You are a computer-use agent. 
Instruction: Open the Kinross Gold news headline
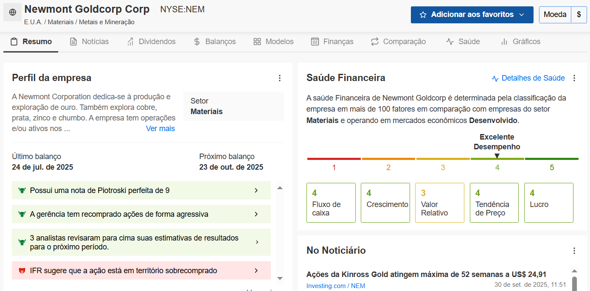click(426, 274)
